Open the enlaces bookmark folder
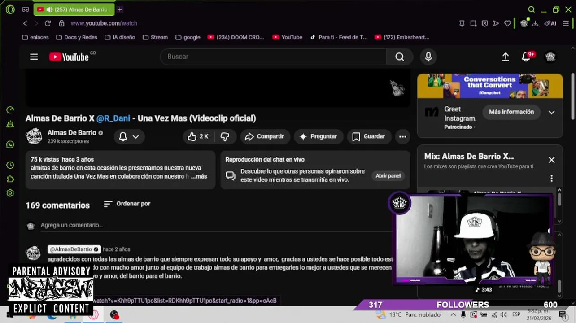 click(x=35, y=37)
